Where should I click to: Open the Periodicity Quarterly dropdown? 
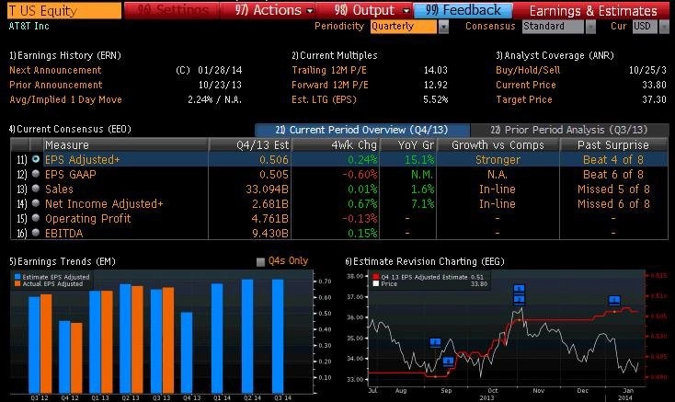pyautogui.click(x=404, y=27)
